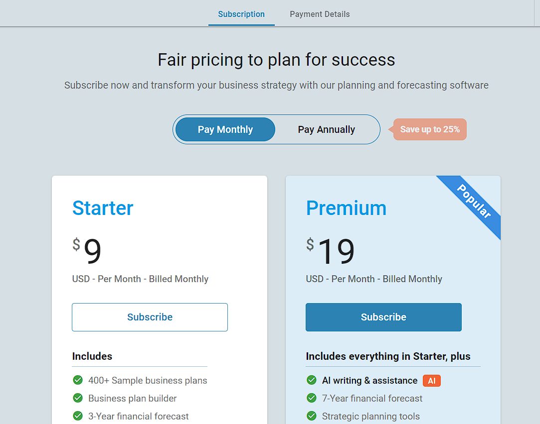This screenshot has height=424, width=540.
Task: Click the checkmark beside Strategic planning tools
Action: coord(311,416)
